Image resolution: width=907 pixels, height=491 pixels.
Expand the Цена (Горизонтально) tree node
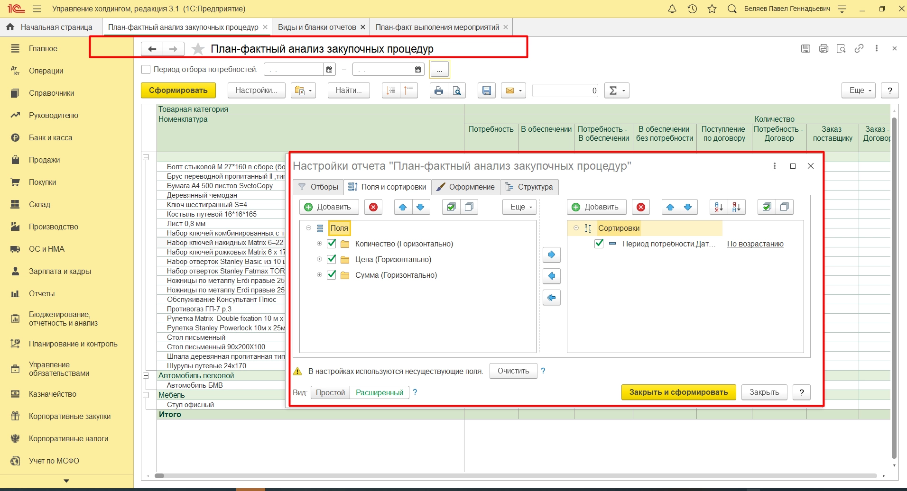(x=319, y=260)
